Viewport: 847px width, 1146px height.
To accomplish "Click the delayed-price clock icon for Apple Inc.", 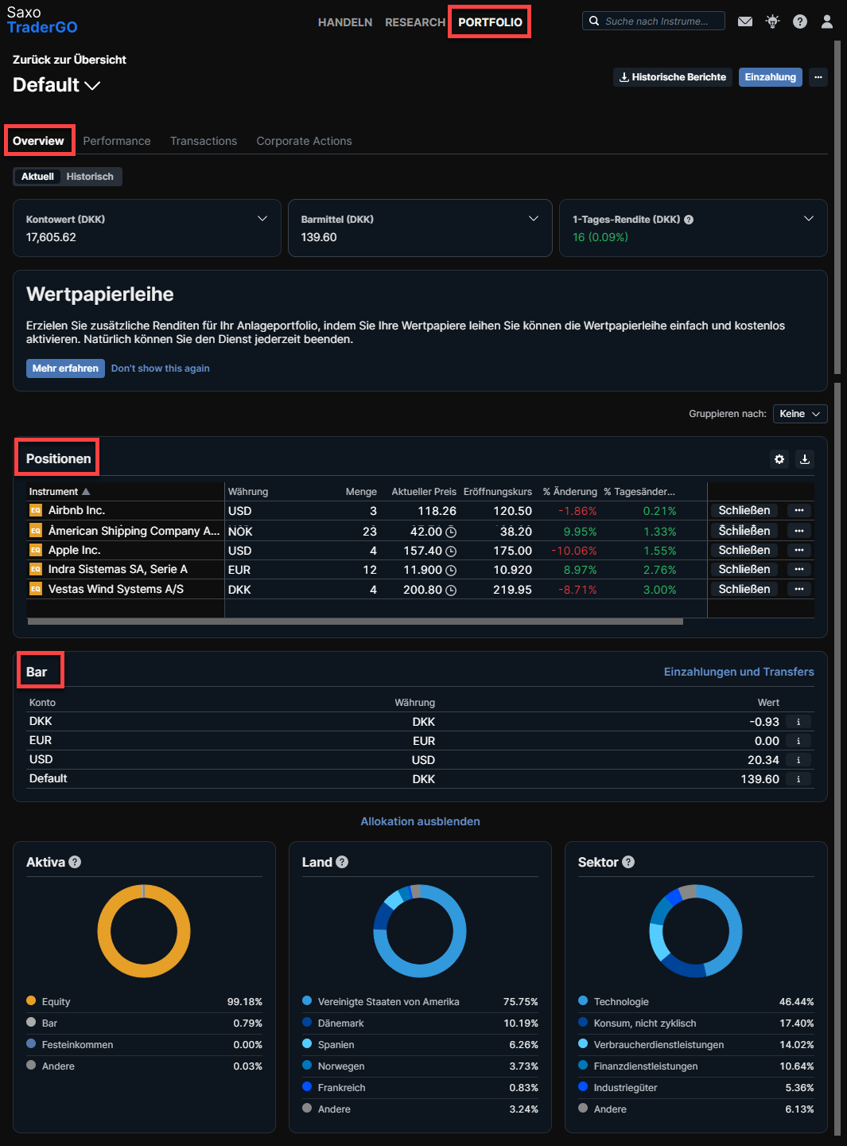I will 451,551.
